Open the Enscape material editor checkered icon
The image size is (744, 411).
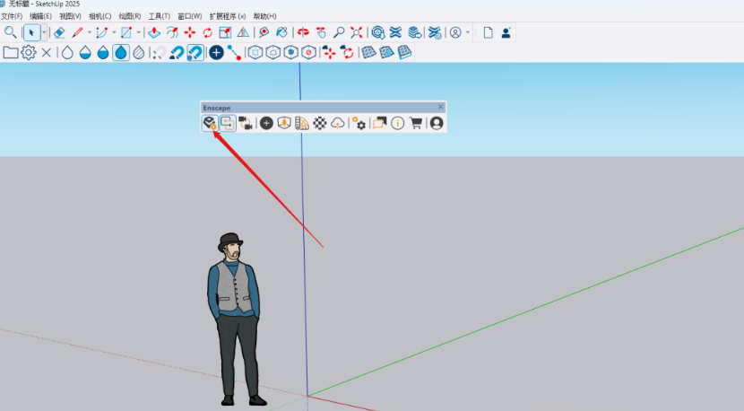point(320,123)
